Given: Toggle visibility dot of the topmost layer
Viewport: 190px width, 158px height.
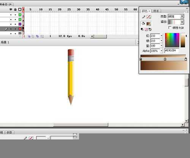Looking at the screenshot, I should [x=11, y=15].
